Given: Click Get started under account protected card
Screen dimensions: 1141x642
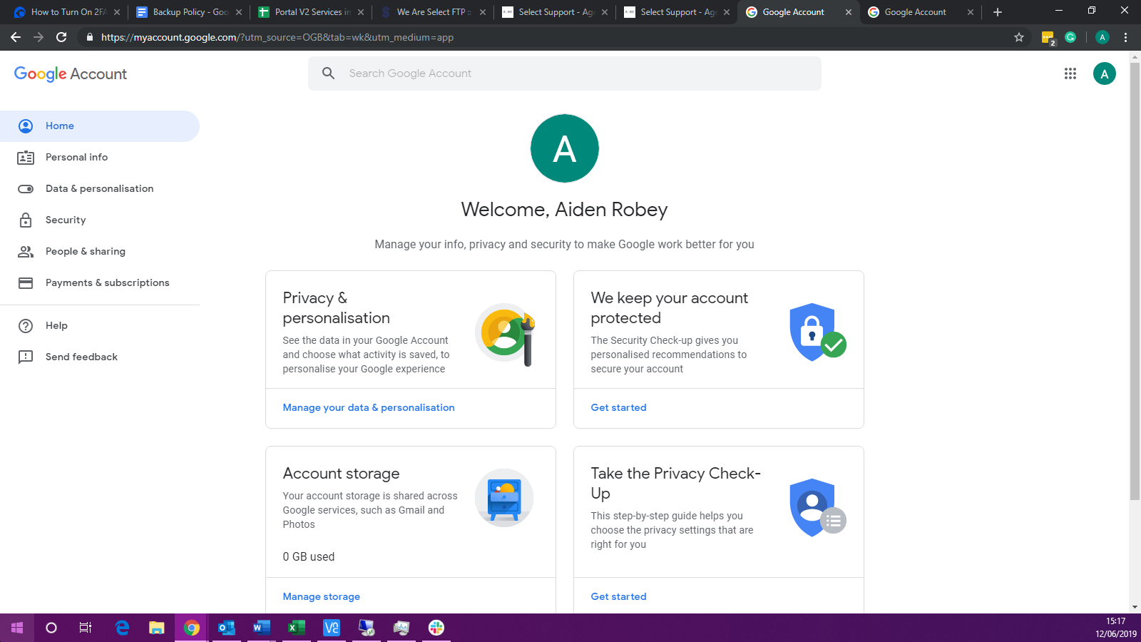Looking at the screenshot, I should pyautogui.click(x=618, y=408).
